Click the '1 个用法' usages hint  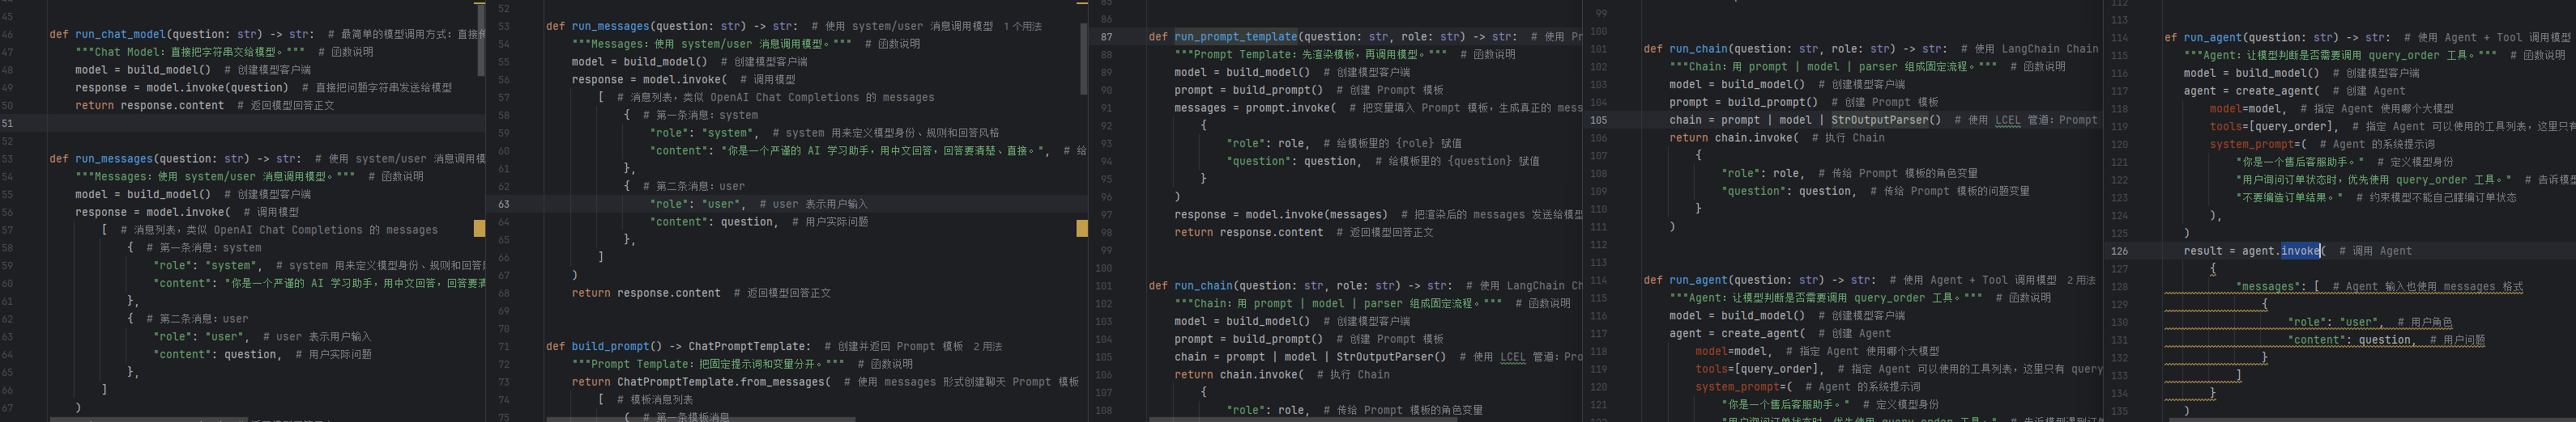(1023, 26)
